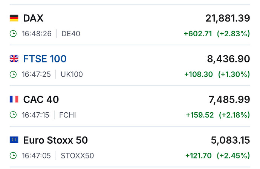The height and width of the screenshot is (169, 260).
Task: Click the CAC 40 price 7,485.99
Action: (x=229, y=99)
